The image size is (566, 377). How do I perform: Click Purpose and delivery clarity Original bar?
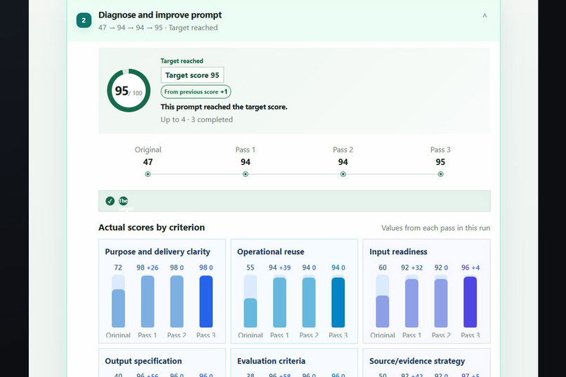coord(119,301)
